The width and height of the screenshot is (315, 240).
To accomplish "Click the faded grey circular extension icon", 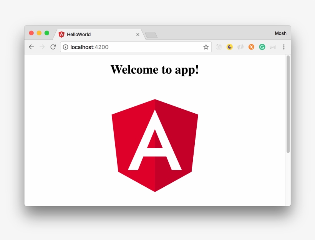I will point(219,47).
